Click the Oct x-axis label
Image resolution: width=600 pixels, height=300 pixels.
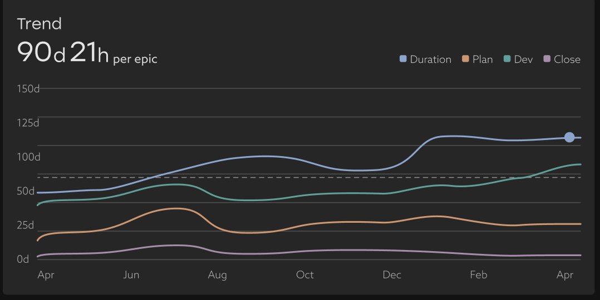coord(305,275)
